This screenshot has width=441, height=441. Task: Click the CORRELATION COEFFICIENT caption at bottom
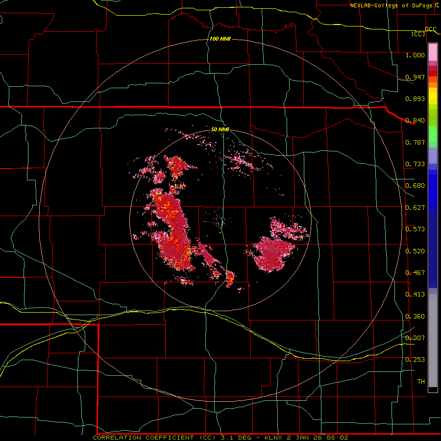220,438
